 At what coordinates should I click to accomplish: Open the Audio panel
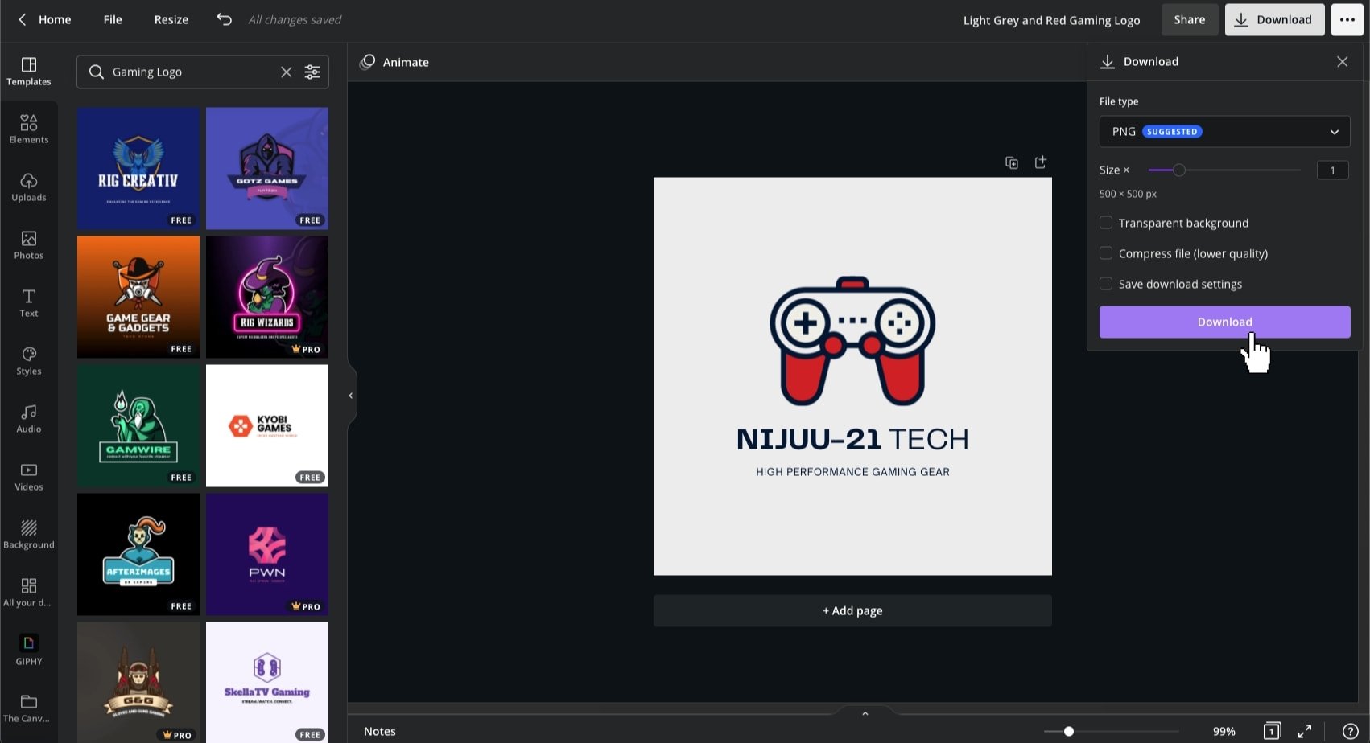[28, 419]
